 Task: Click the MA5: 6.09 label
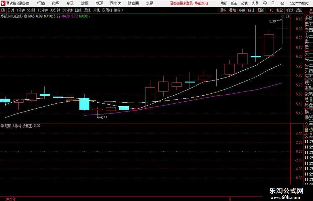[35, 16]
